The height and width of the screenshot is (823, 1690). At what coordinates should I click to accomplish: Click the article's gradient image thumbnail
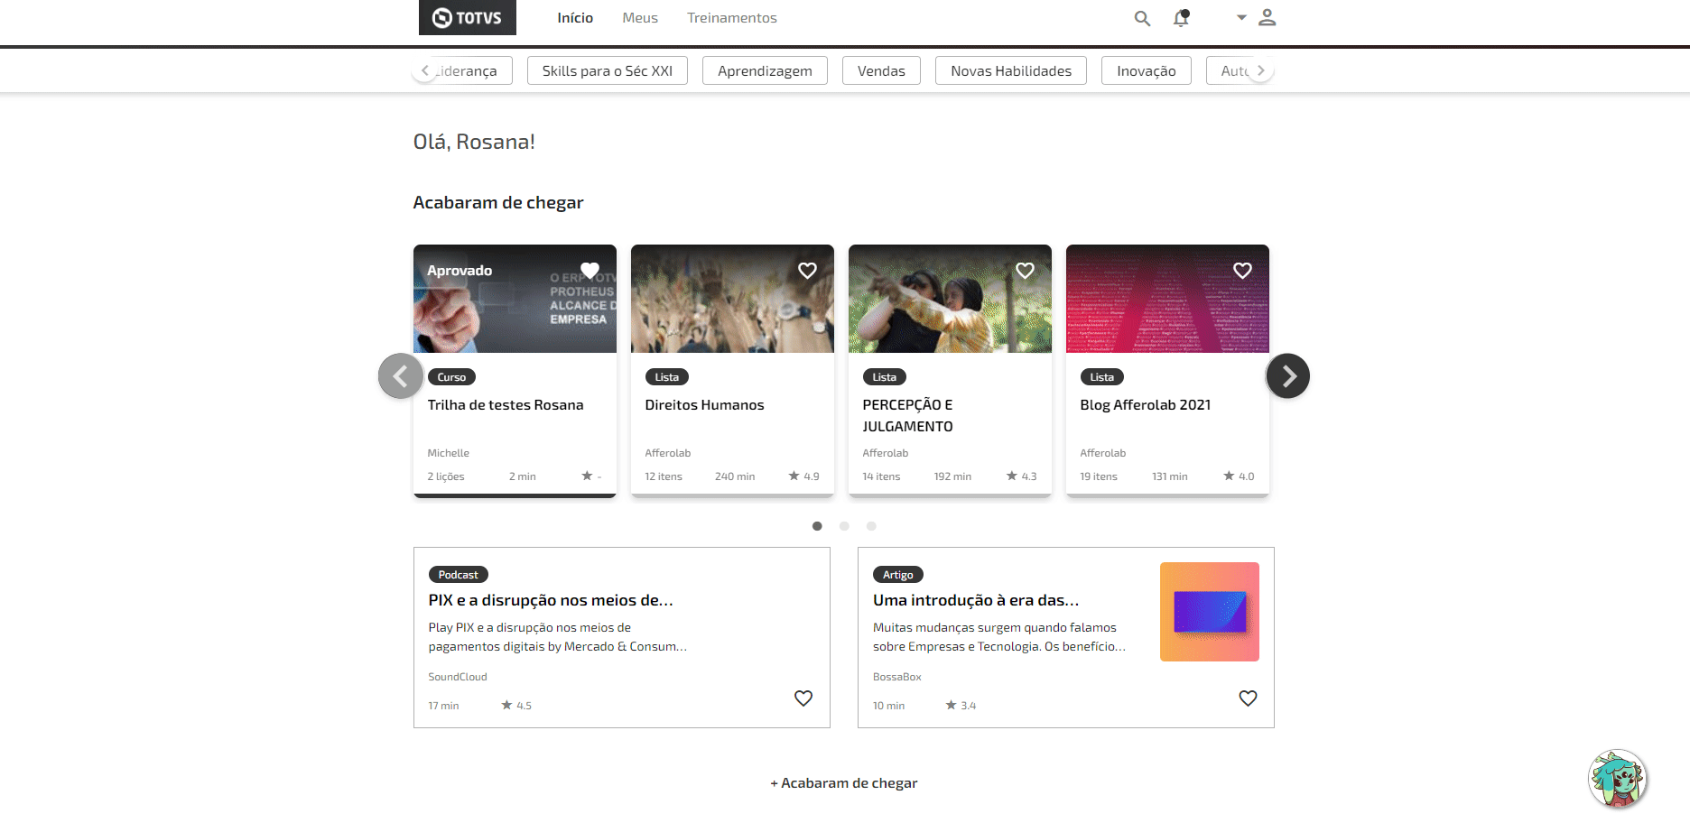1210,612
